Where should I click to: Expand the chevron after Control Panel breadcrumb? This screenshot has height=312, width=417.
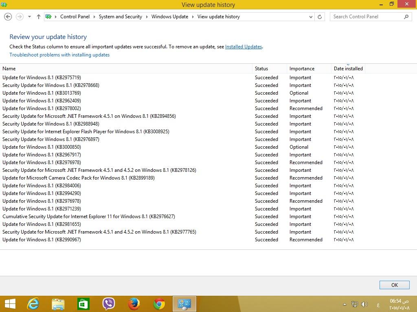point(94,17)
